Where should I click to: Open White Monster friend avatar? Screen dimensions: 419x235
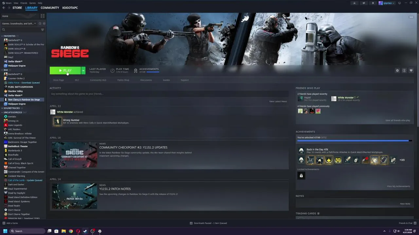point(334,99)
